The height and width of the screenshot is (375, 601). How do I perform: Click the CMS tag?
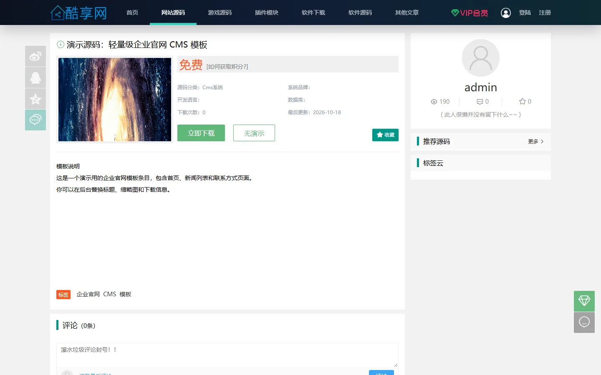coord(110,294)
